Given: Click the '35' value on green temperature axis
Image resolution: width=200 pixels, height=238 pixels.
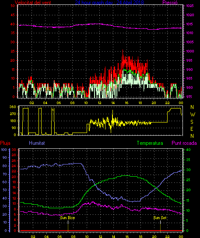Looking at the screenshot, I should coord(188,160).
